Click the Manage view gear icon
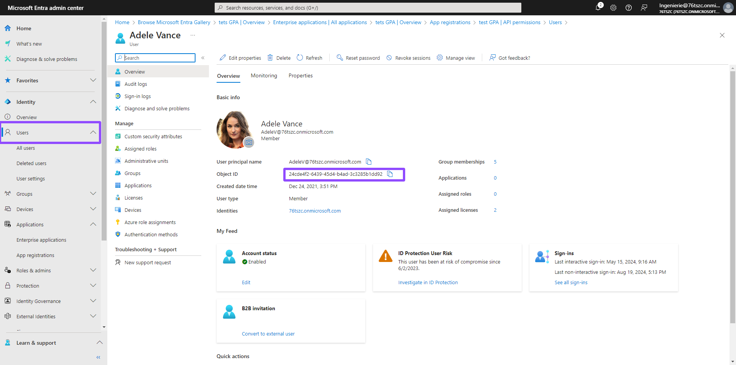 (x=440, y=57)
